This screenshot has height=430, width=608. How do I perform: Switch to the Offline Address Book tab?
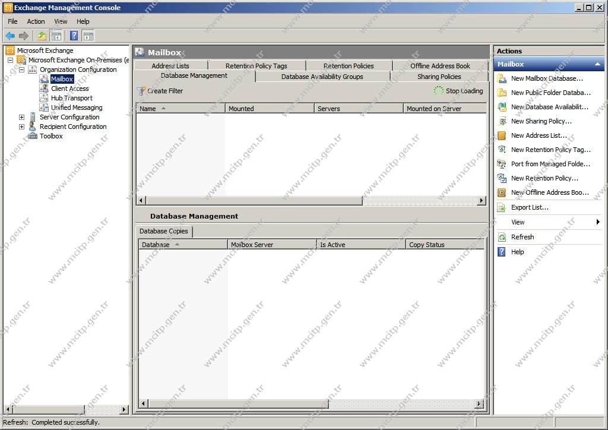pyautogui.click(x=440, y=66)
